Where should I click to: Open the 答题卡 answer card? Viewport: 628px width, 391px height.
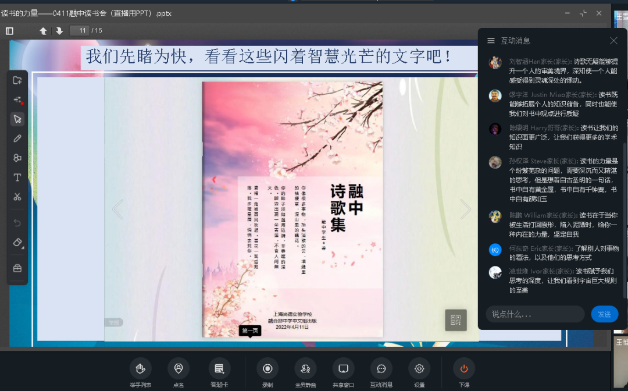(219, 368)
